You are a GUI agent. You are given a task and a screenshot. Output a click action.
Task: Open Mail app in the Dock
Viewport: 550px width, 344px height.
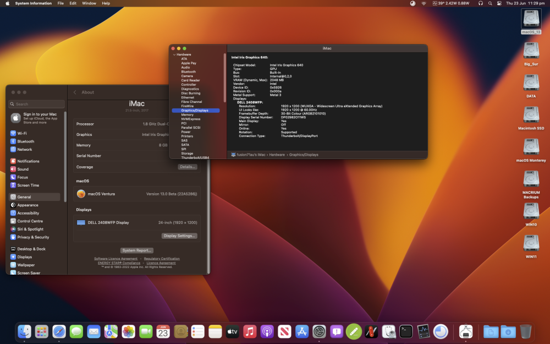click(94, 331)
